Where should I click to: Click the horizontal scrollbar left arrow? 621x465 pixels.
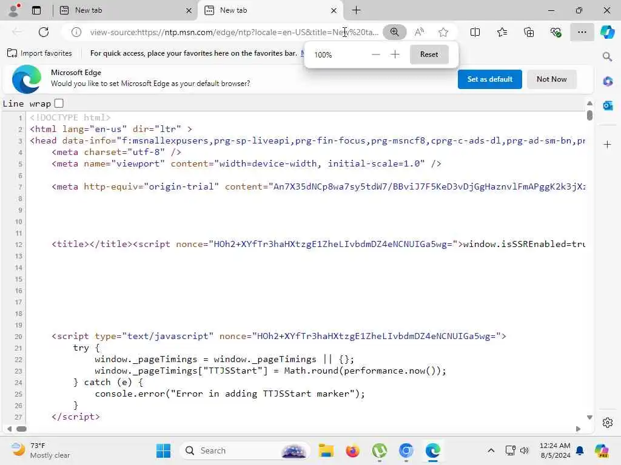pos(10,429)
